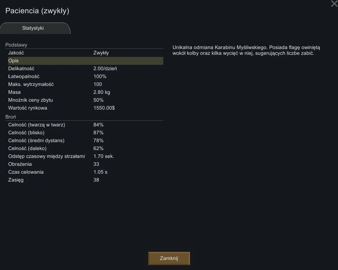338x270 pixels.
Task: Select the Jakość stat row
Action: 86,53
